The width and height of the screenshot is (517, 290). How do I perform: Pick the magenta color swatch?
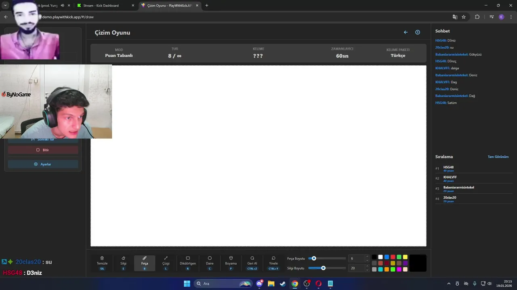[399, 269]
